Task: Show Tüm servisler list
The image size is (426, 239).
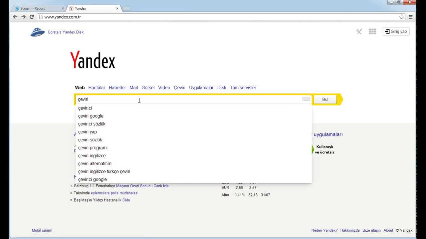Action: point(243,88)
